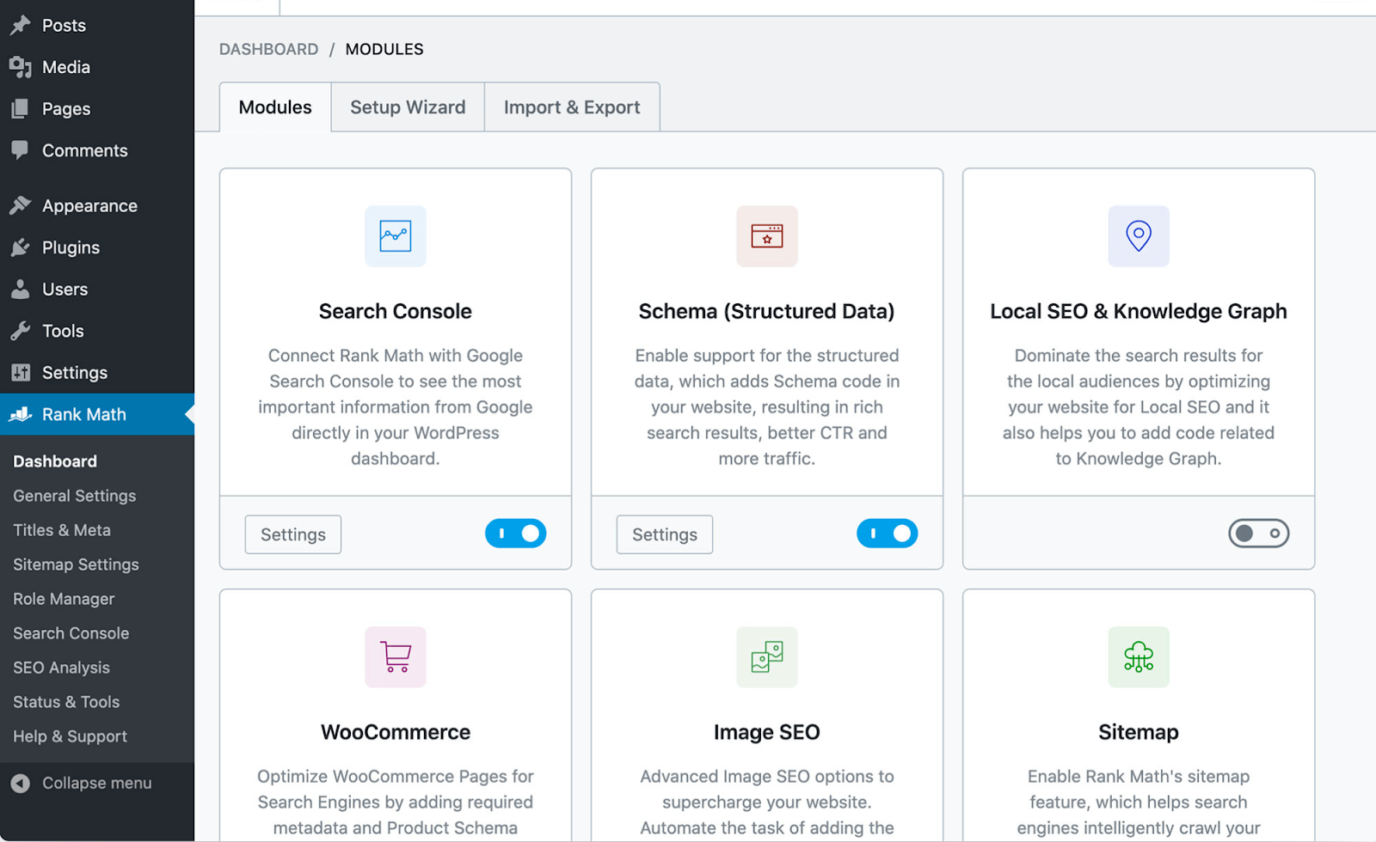Screen dimensions: 1376x842
Task: Click the Media icon in sidebar
Action: pos(21,67)
